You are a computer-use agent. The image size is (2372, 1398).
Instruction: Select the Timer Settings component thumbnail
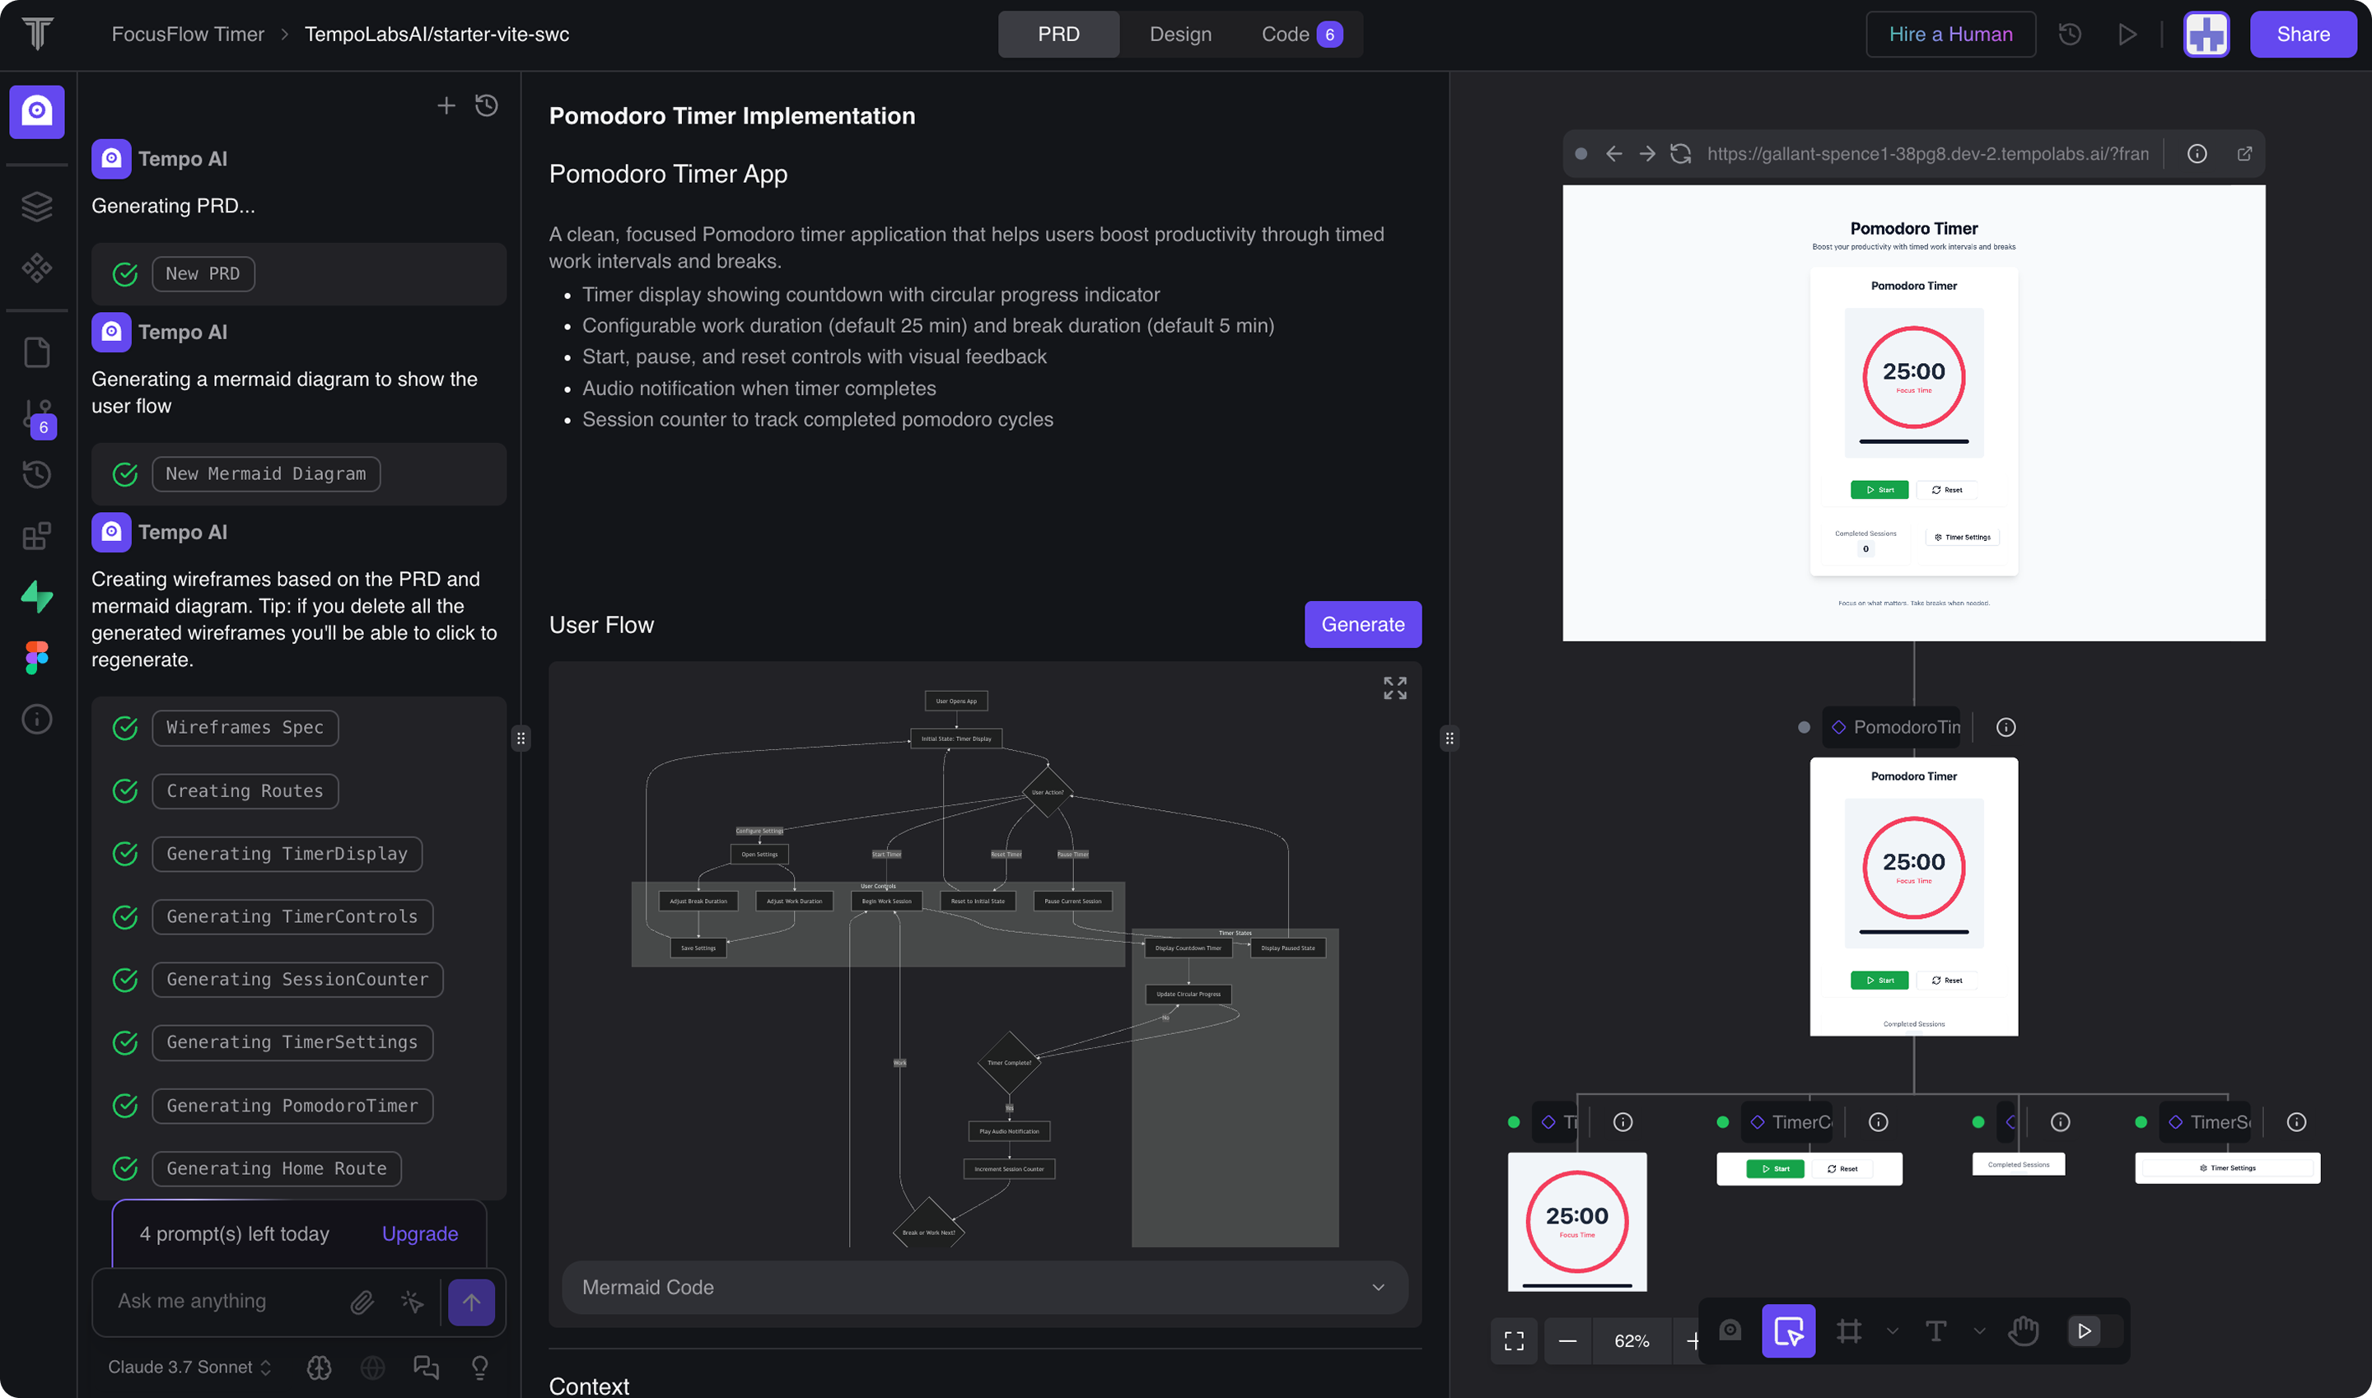pyautogui.click(x=2228, y=1168)
